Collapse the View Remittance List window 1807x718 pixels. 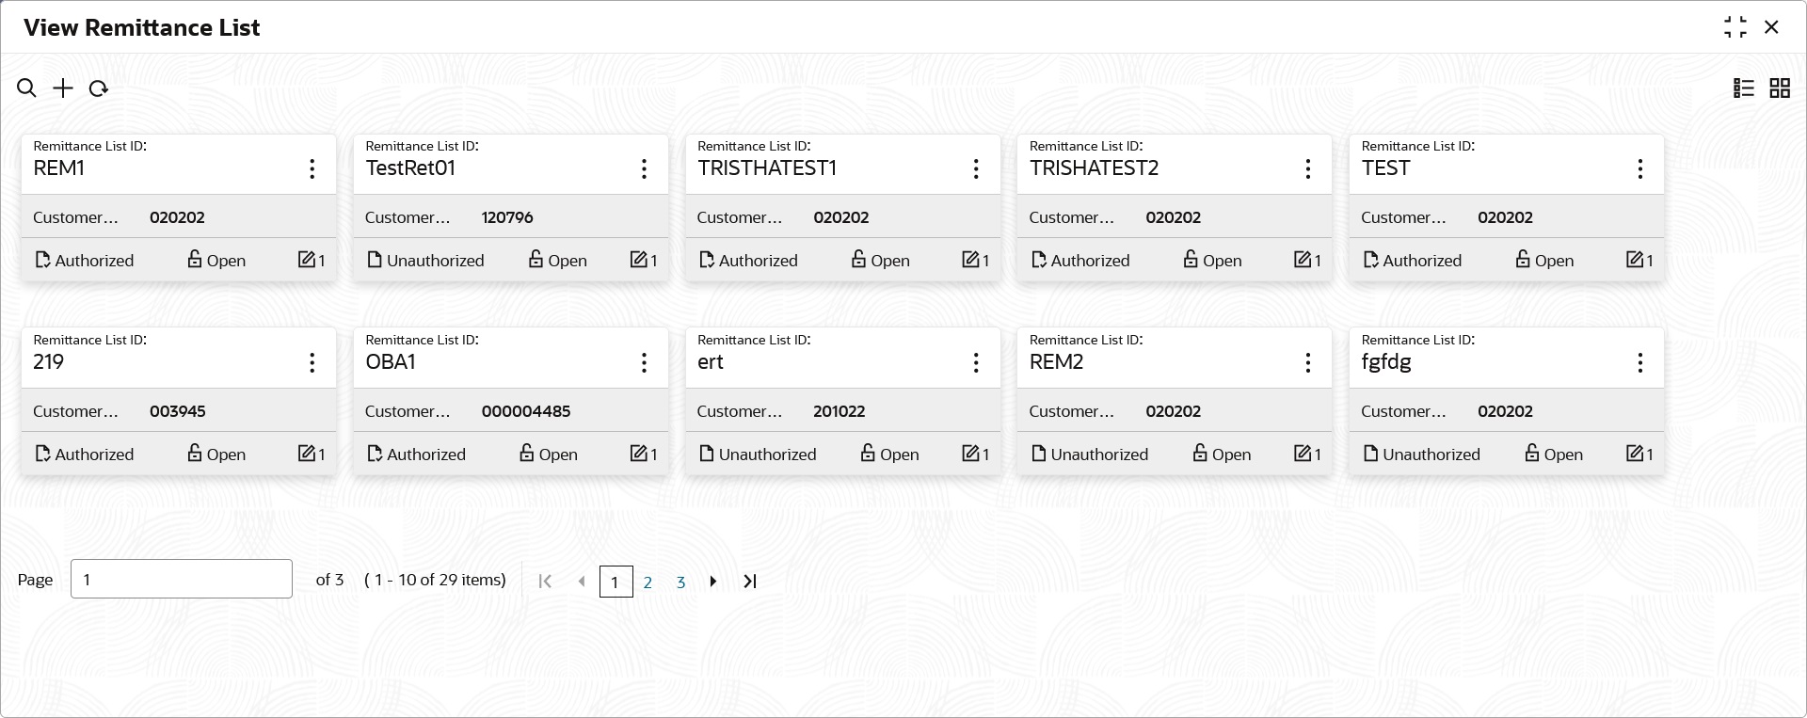[1735, 27]
